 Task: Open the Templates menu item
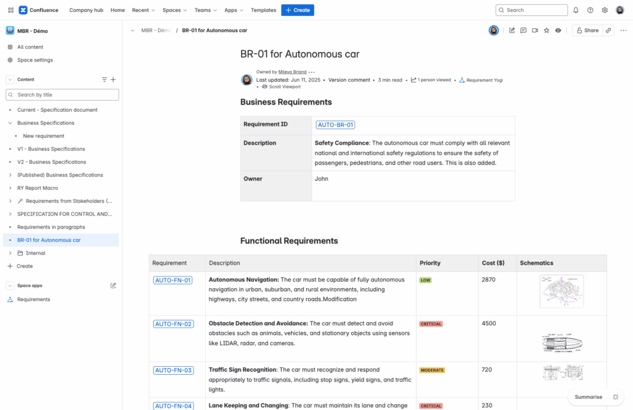click(x=263, y=10)
